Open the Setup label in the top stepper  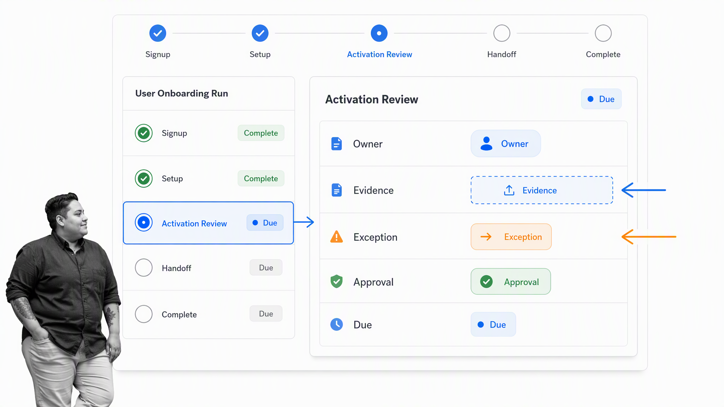point(260,54)
